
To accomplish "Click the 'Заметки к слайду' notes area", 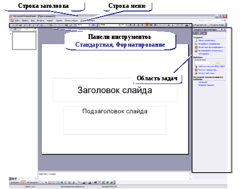I will [x=114, y=176].
